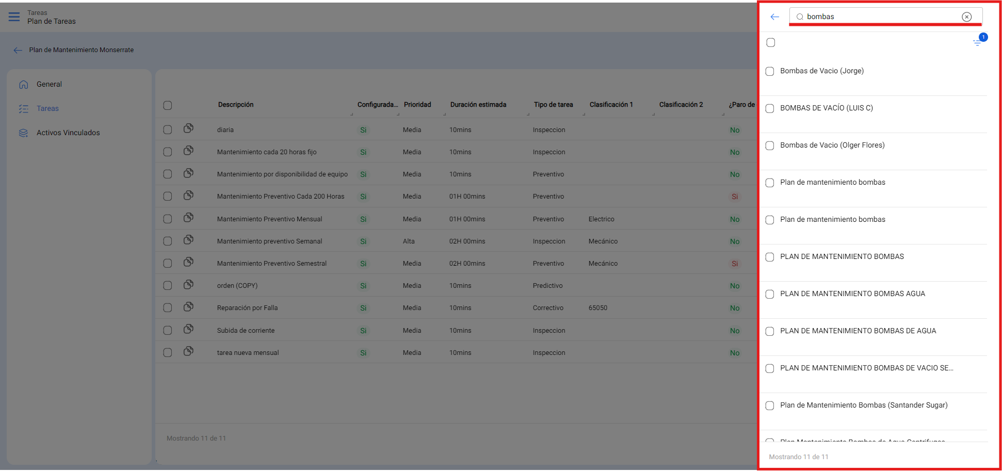Switch to Activos Vinculados section

point(68,133)
